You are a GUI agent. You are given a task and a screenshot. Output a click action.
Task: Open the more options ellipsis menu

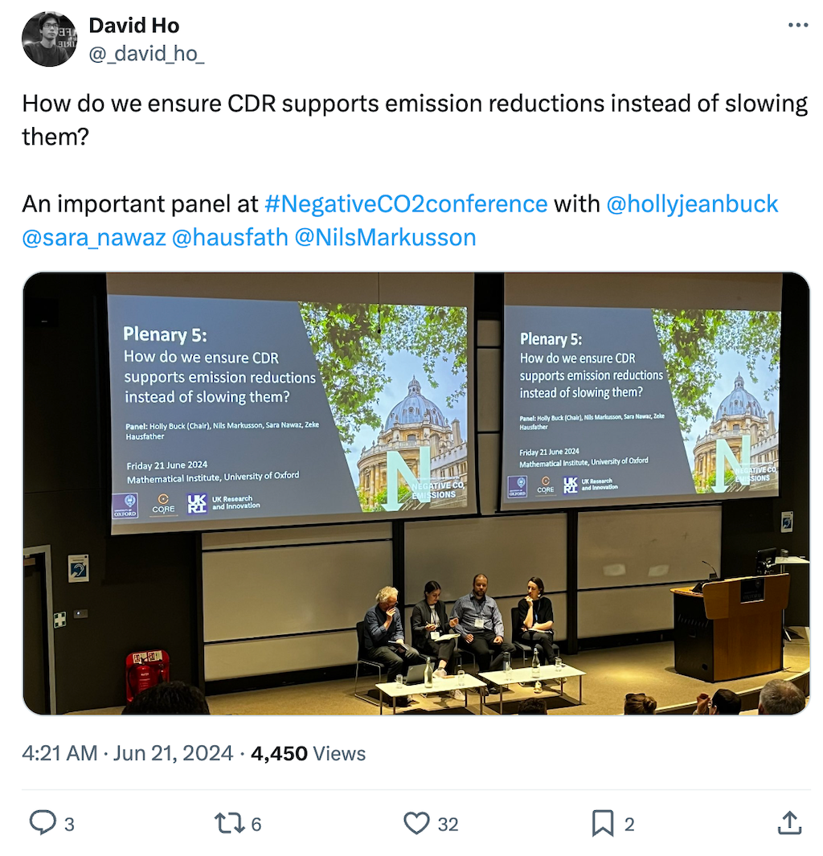pyautogui.click(x=798, y=24)
